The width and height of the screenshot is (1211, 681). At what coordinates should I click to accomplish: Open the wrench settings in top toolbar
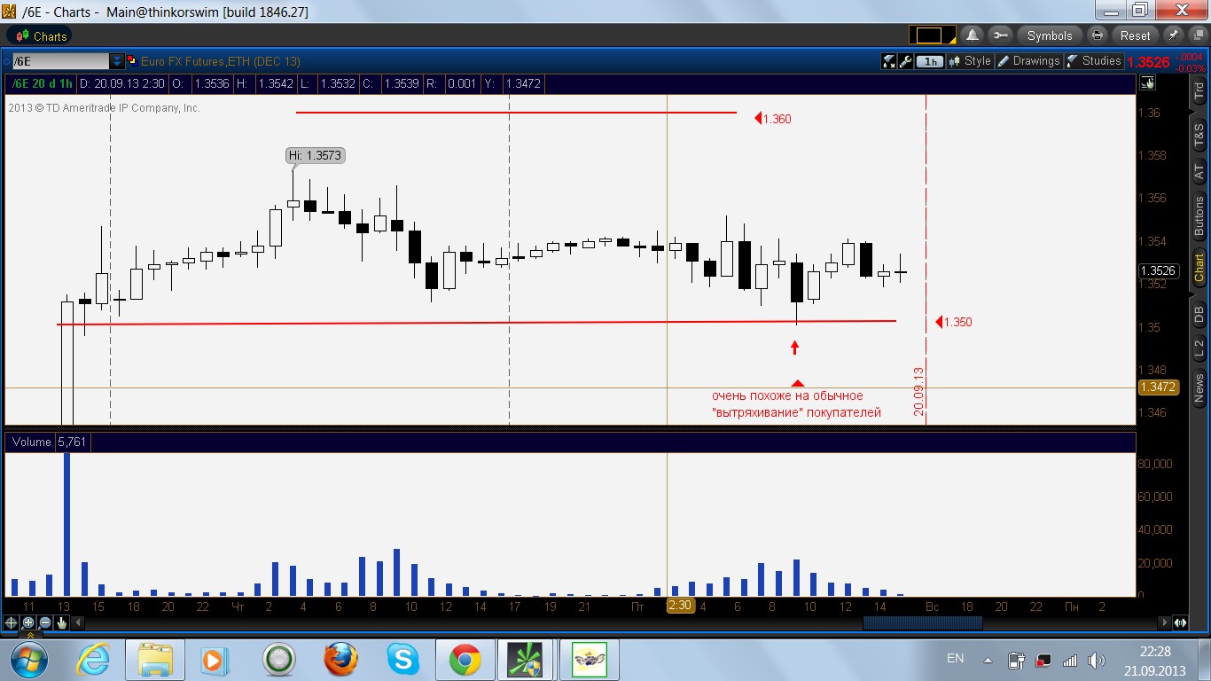[1000, 35]
